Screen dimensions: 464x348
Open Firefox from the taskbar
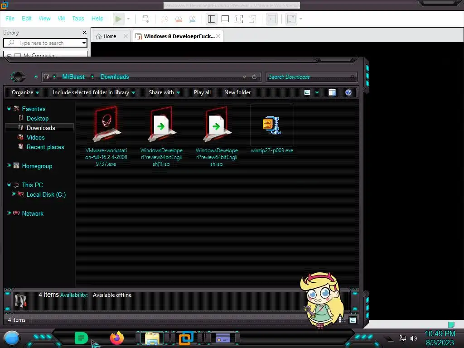117,338
